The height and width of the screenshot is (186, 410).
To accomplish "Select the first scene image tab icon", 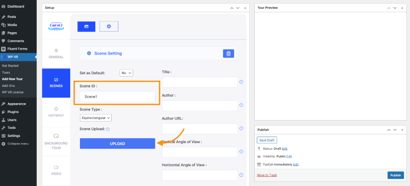I will [86, 27].
